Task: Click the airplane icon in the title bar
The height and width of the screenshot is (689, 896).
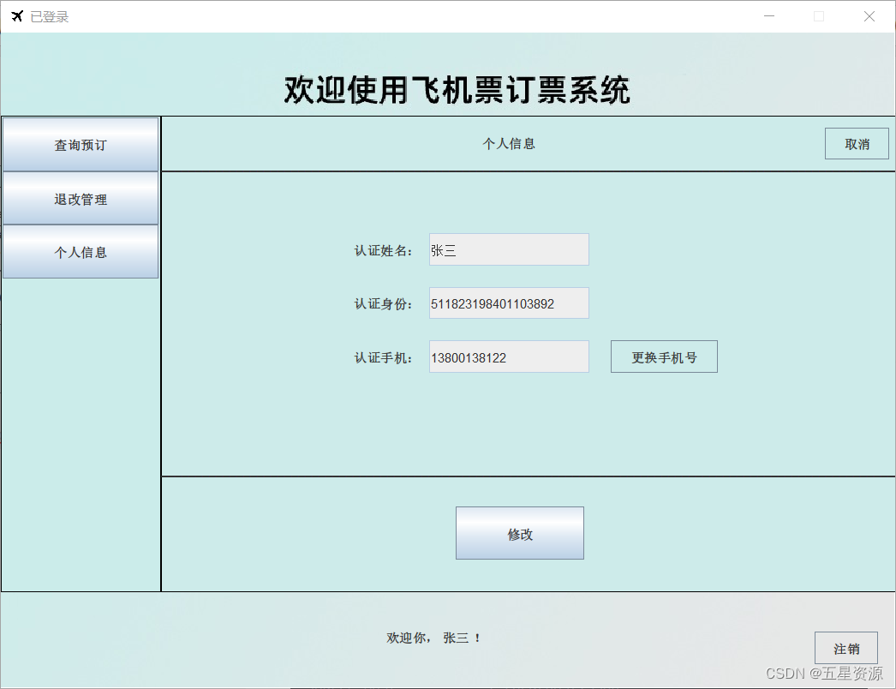Action: (x=15, y=15)
